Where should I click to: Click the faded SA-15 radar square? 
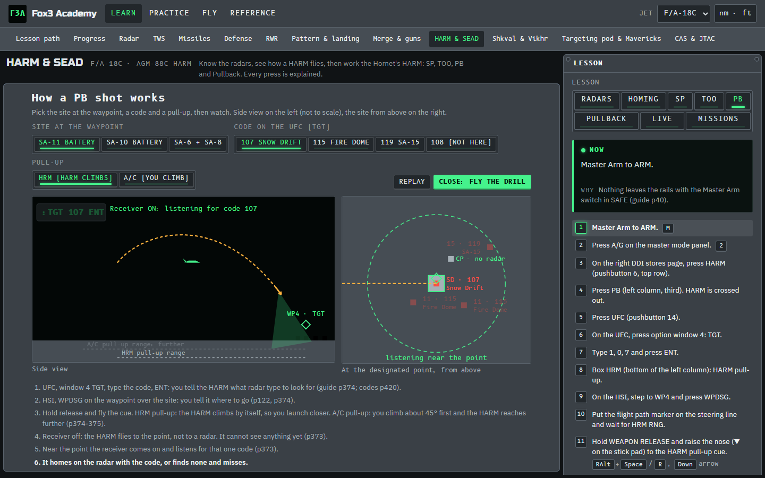pyautogui.click(x=490, y=247)
